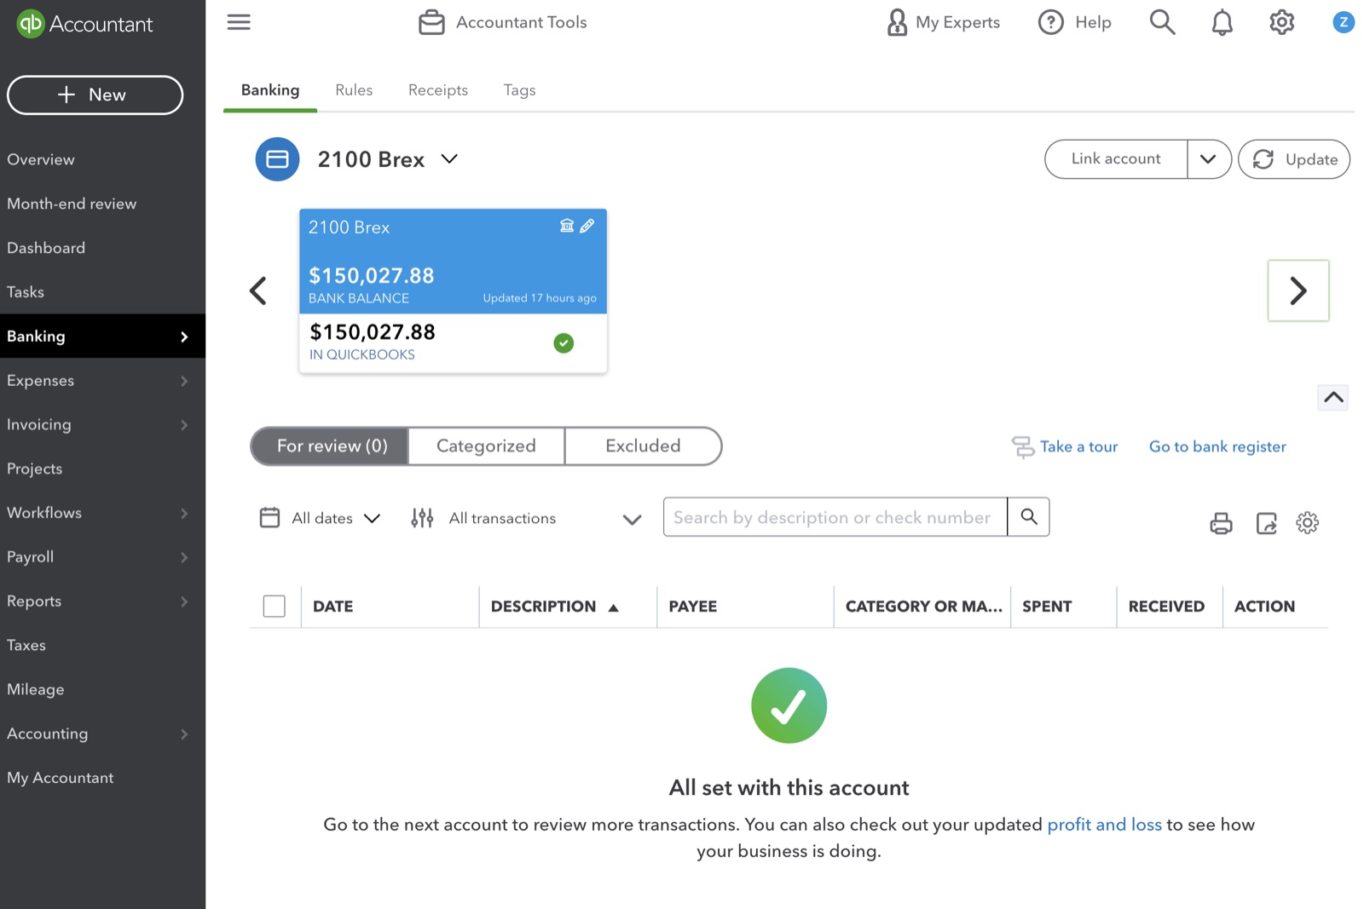Click the blue card account icon beside 2100 Brex
The width and height of the screenshot is (1364, 909).
pos(277,159)
